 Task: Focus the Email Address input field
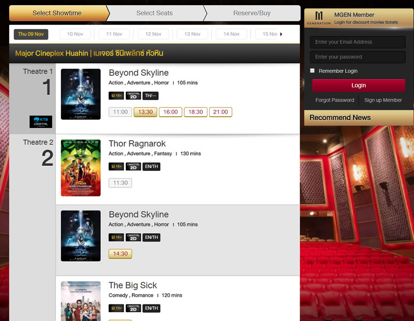358,42
